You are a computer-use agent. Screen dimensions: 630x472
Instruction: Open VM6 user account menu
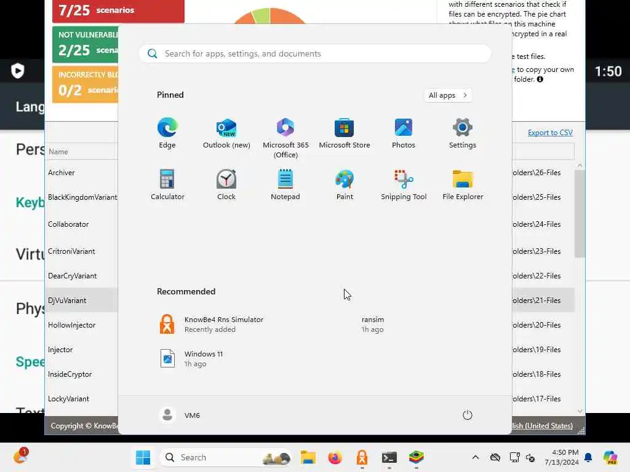[180, 415]
